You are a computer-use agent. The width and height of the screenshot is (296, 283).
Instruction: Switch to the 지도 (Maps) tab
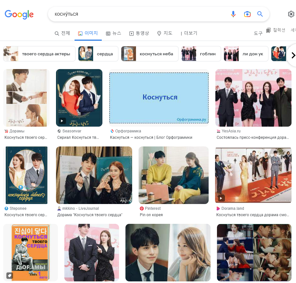click(164, 33)
